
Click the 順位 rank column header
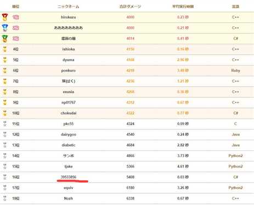[15, 7]
